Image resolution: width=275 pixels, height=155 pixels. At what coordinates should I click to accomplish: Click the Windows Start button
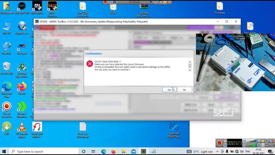[4, 152]
